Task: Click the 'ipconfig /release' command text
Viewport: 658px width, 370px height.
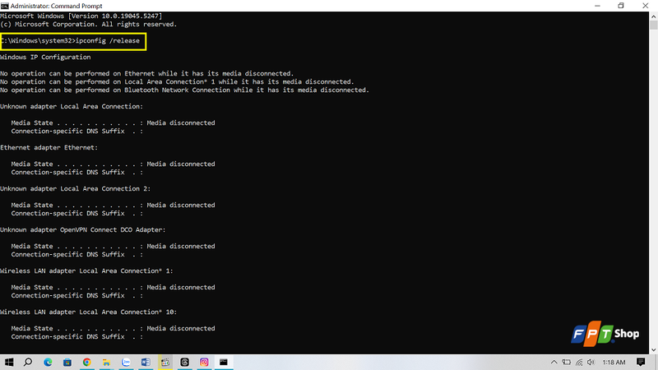Action: pos(108,40)
